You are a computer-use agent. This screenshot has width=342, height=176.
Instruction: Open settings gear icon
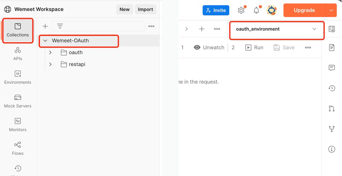[241, 10]
